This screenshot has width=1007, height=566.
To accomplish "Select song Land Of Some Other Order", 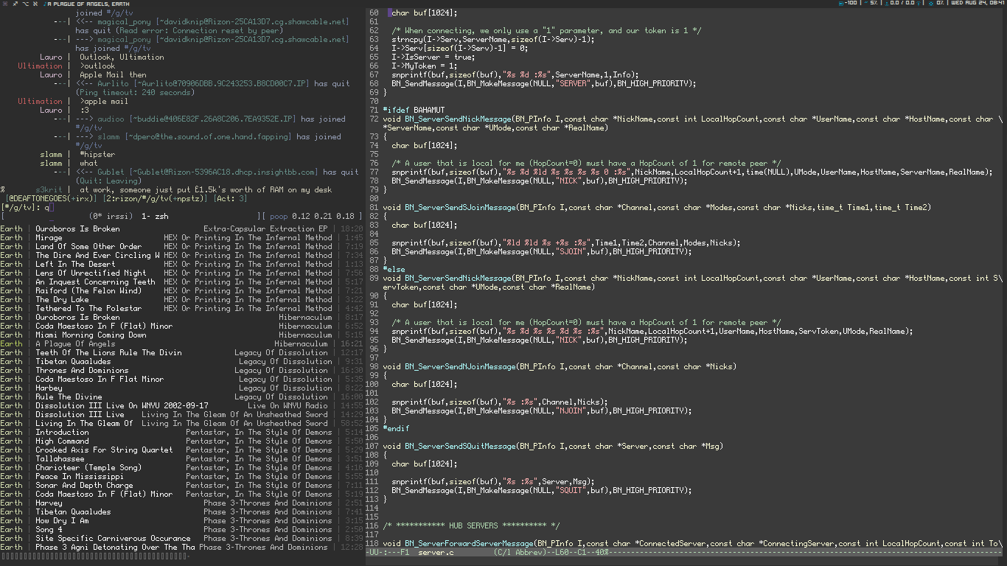I will 181,247.
